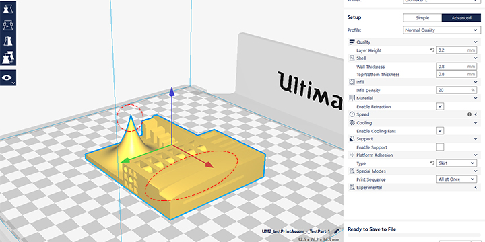The width and height of the screenshot is (485, 242).
Task: Click the 'Enable Retraction' label
Action: [x=374, y=107]
